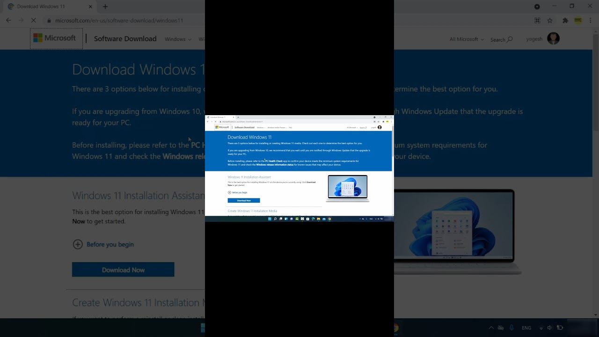Open new tab in small center window
599x337 pixels.
pos(238,117)
